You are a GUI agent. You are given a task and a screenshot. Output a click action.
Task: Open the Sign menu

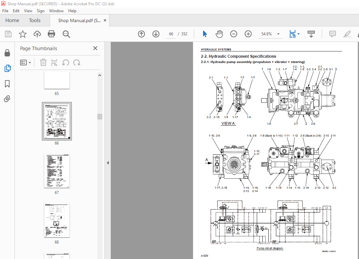[x=41, y=11]
